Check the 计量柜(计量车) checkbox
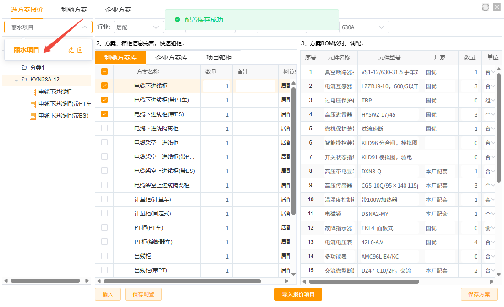The height and width of the screenshot is (307, 504). pyautogui.click(x=104, y=199)
